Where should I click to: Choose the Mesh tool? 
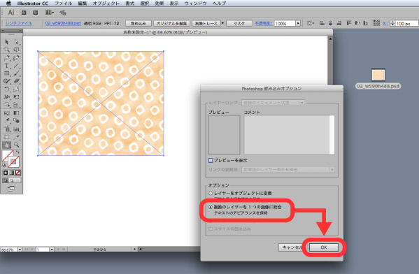coord(7,113)
